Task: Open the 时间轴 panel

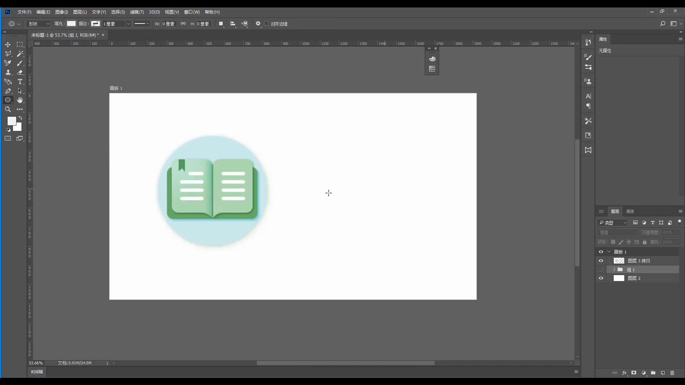Action: pos(37,372)
